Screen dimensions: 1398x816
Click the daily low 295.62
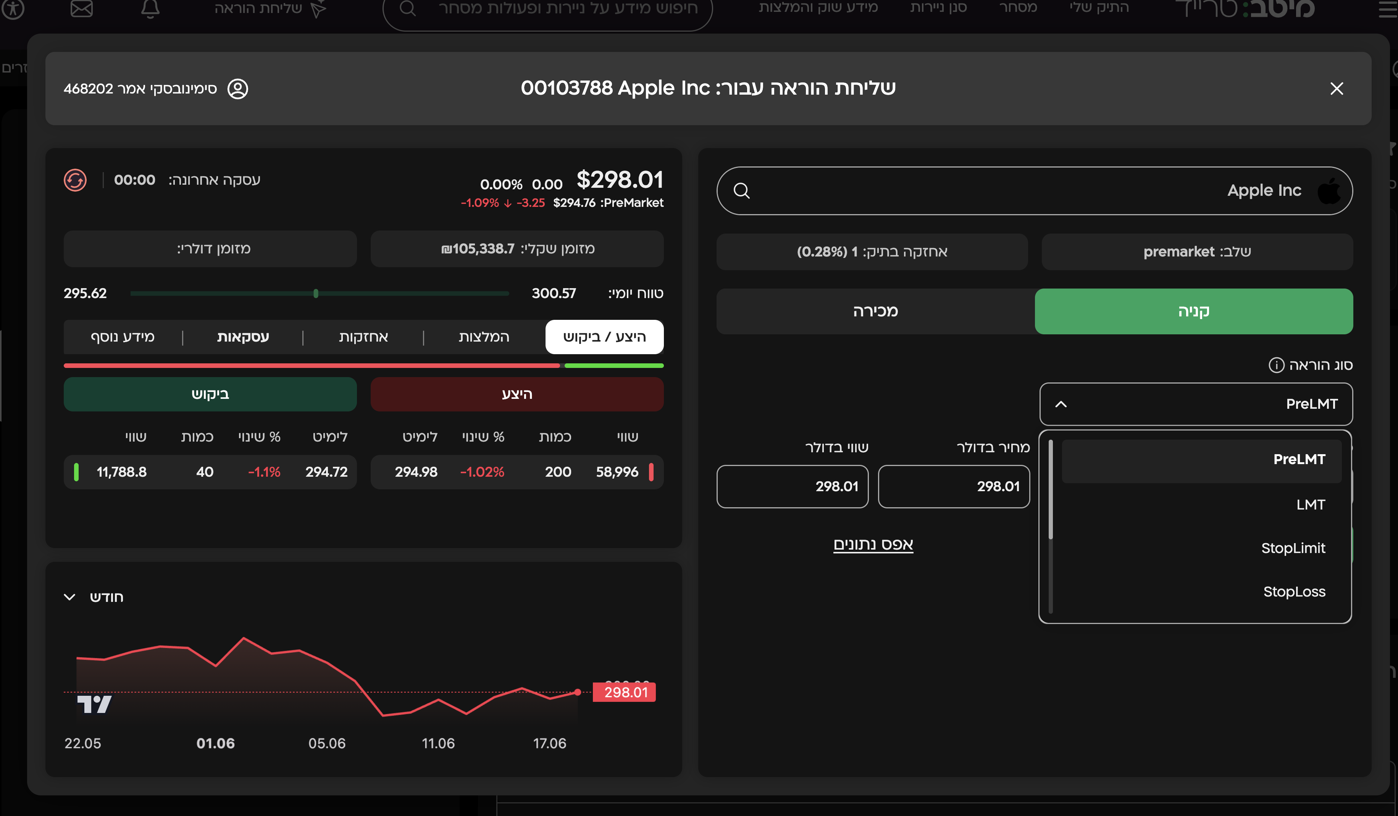point(85,294)
